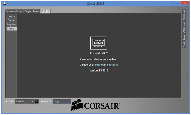Click the CorsairLINK app icon in title bar
Viewport: 191px width, 115px height.
pos(4,3)
